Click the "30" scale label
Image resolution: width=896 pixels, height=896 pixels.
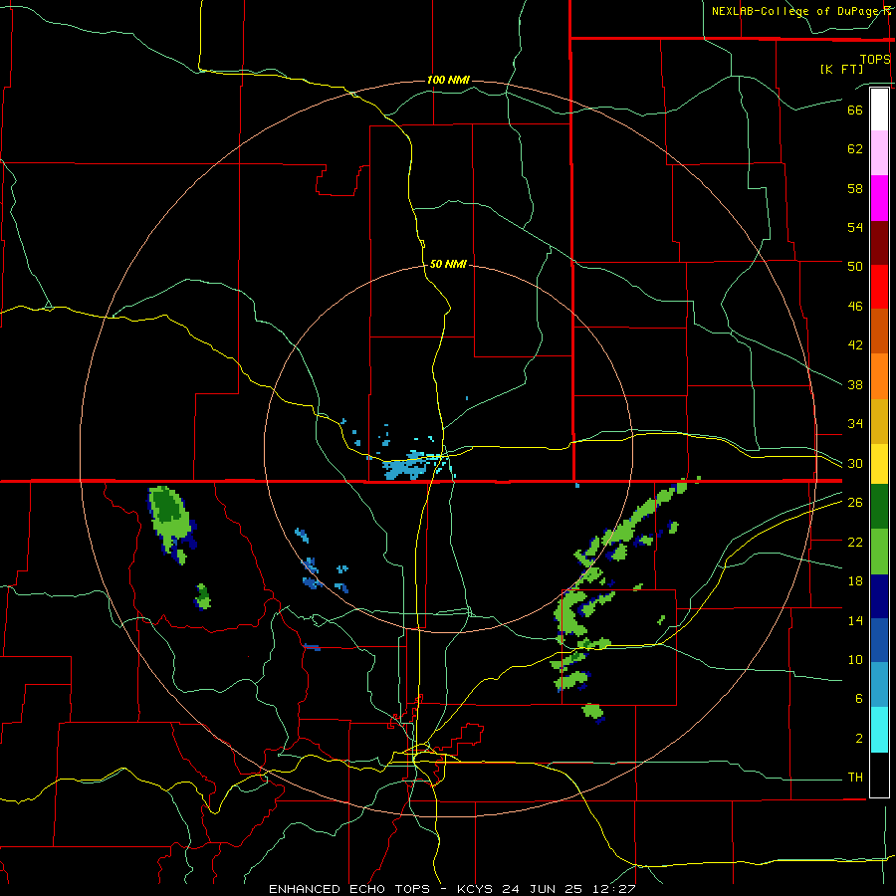[855, 463]
